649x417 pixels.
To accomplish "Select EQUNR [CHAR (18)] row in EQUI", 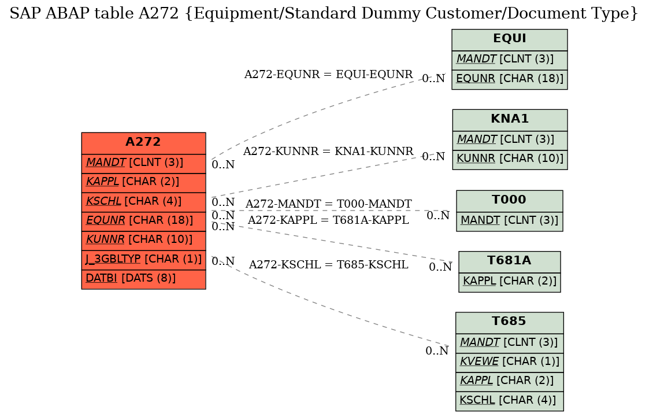I will coord(510,80).
